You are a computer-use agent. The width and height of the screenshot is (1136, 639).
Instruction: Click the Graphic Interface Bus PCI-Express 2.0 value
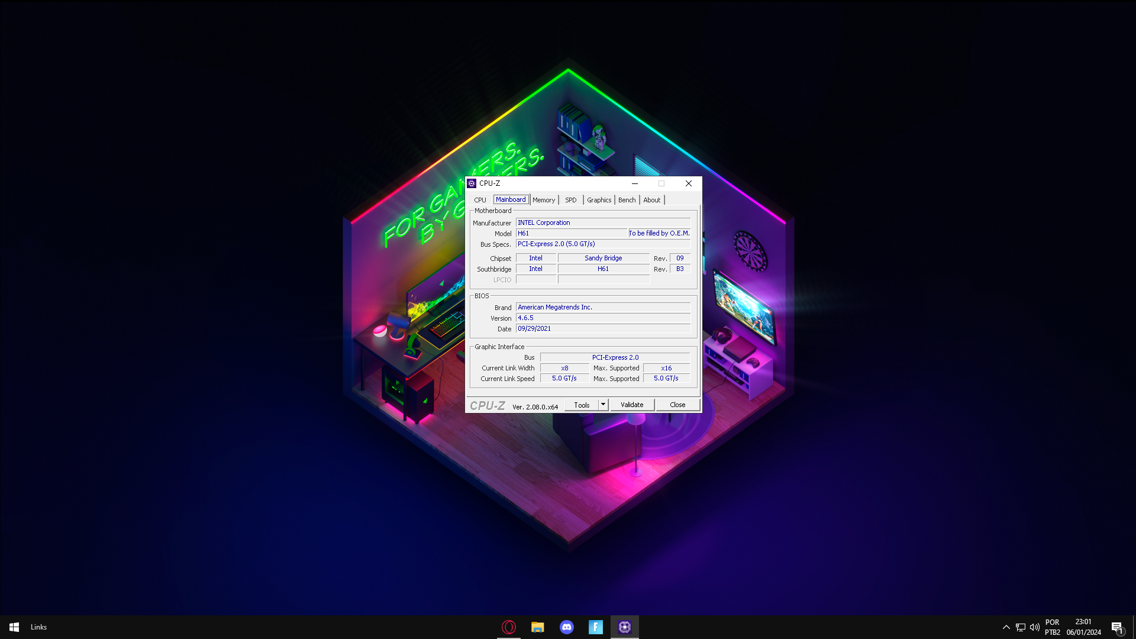pyautogui.click(x=615, y=357)
